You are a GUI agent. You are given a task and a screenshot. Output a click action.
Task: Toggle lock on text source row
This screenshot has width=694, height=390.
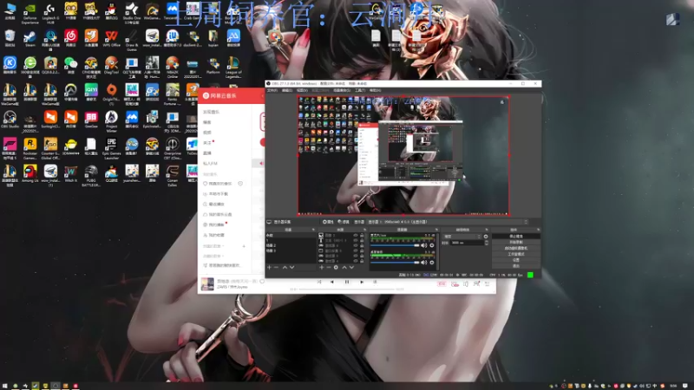pyautogui.click(x=362, y=240)
